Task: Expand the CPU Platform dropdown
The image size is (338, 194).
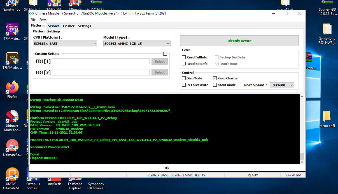Action: pyautogui.click(x=65, y=44)
